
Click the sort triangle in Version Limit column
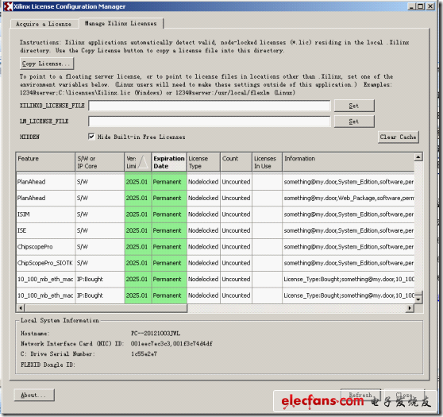(144, 162)
